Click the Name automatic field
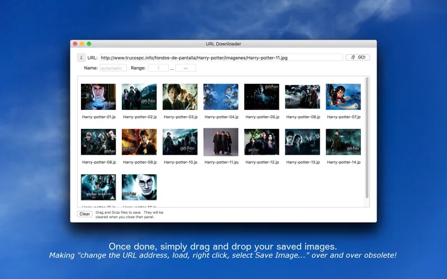This screenshot has width=447, height=279. 113,68
